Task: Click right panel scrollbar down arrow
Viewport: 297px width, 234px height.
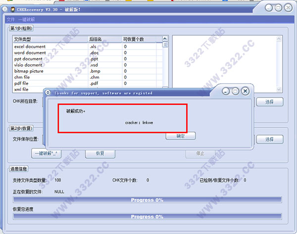Action: [x=279, y=90]
